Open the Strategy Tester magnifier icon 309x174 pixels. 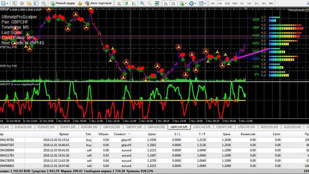[44, 3]
